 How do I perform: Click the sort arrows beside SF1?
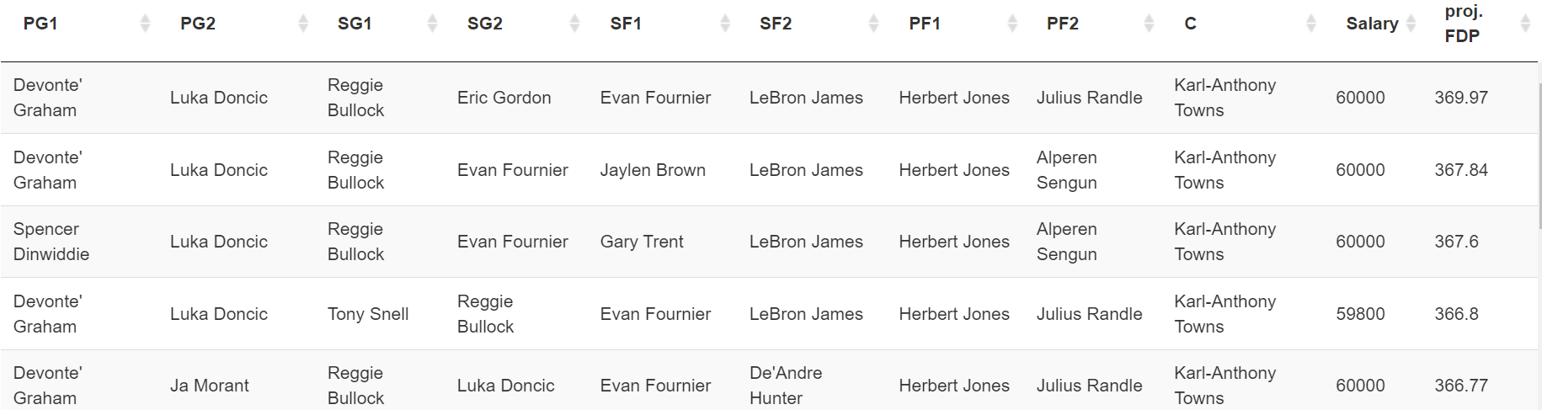tap(725, 24)
